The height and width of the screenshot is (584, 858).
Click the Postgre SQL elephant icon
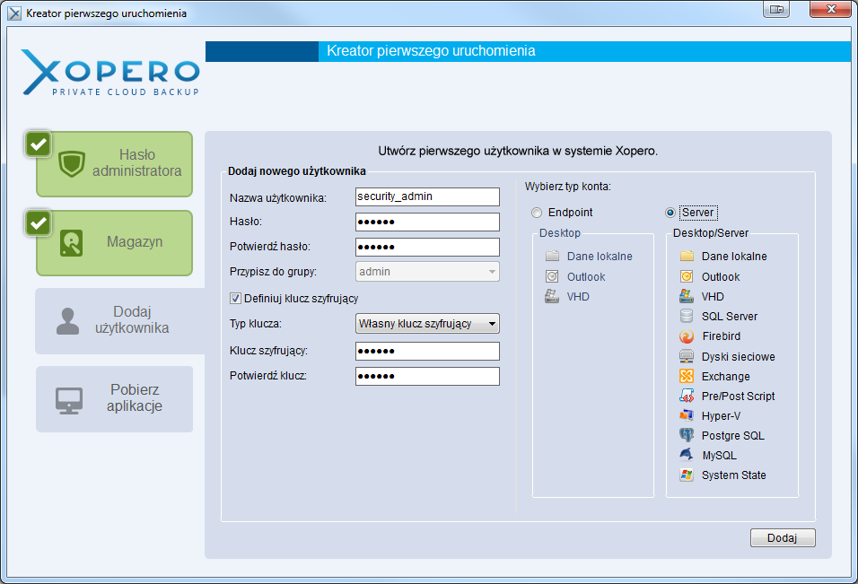click(687, 435)
